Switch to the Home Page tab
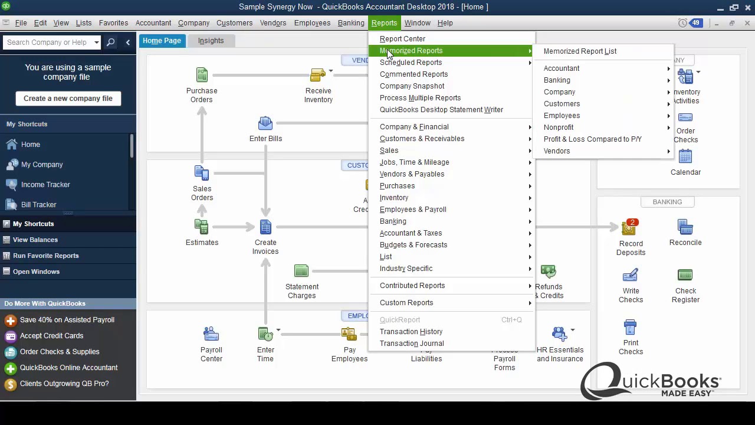The height and width of the screenshot is (425, 755). (x=162, y=41)
